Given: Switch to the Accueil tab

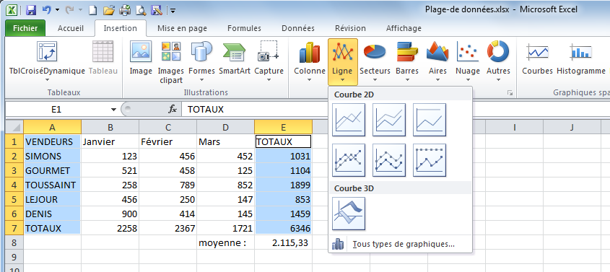Looking at the screenshot, I should pos(71,28).
